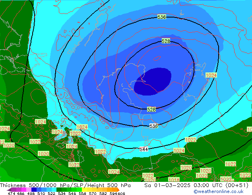The width and height of the screenshot is (252, 195).
Task: Click the 1018 pressure label
Action: (174, 180)
